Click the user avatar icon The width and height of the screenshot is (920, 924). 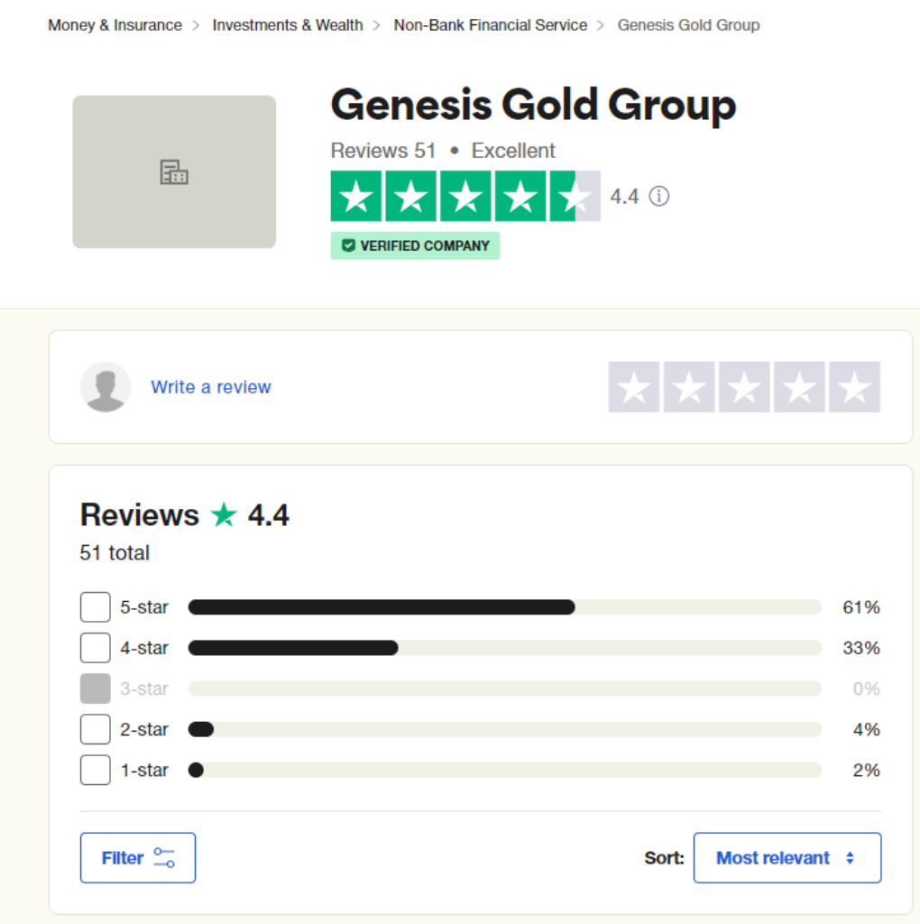pyautogui.click(x=106, y=387)
